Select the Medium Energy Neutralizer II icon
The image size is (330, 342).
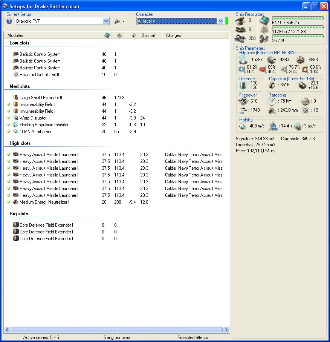15,202
